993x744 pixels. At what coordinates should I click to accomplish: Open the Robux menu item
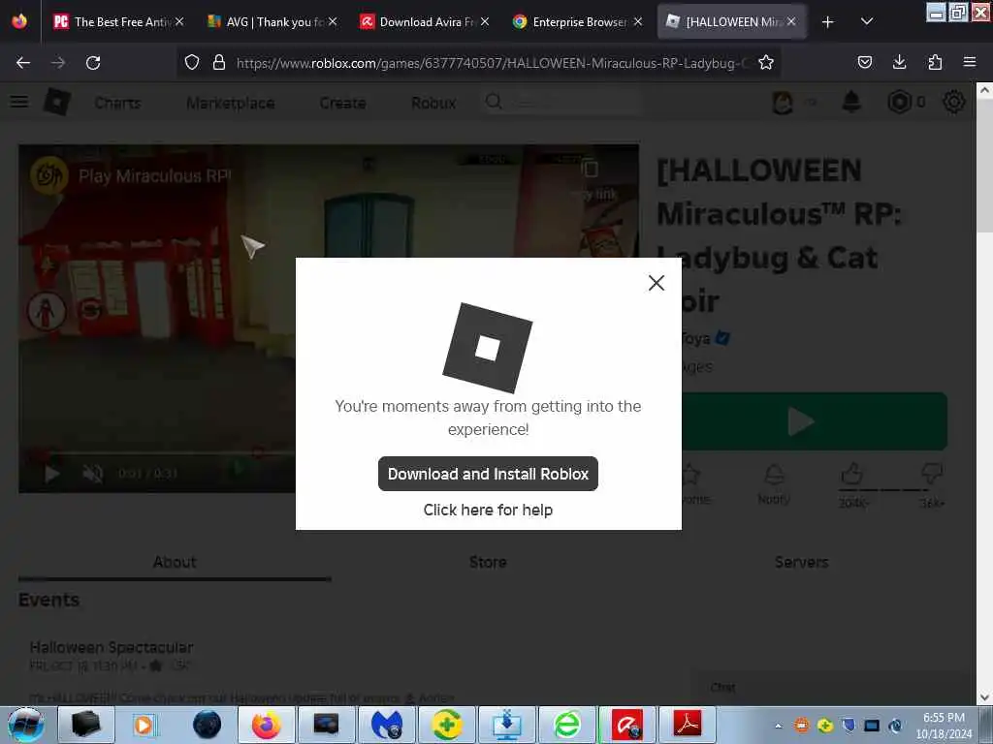433,103
